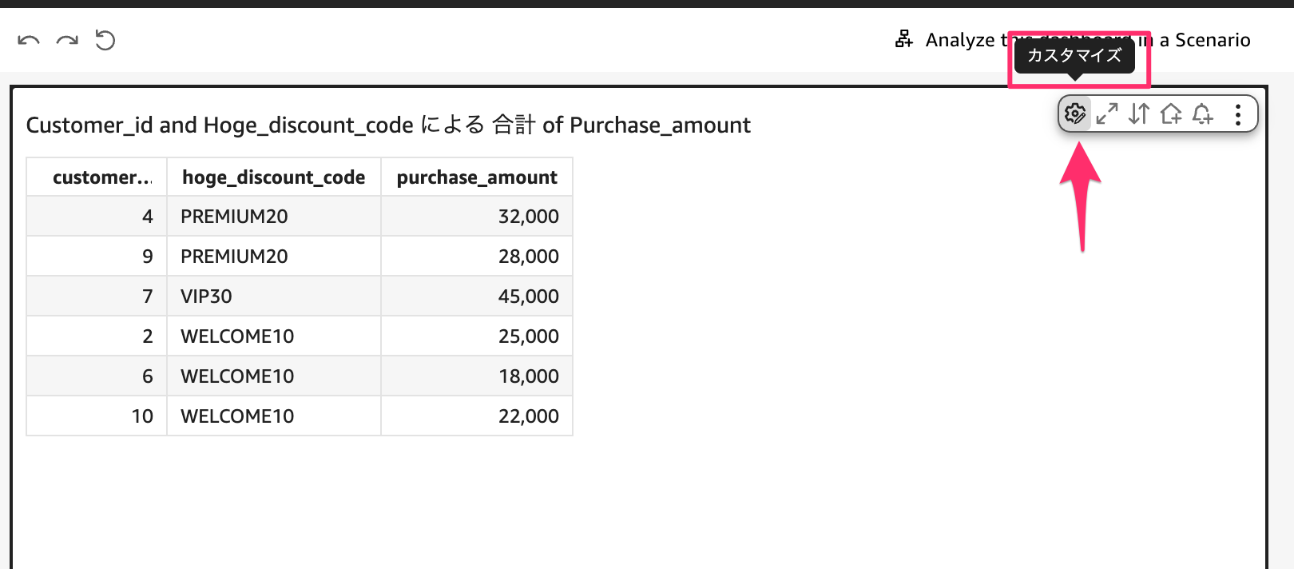Select customer id cell 6
Image resolution: width=1294 pixels, height=569 pixels.
coord(97,376)
